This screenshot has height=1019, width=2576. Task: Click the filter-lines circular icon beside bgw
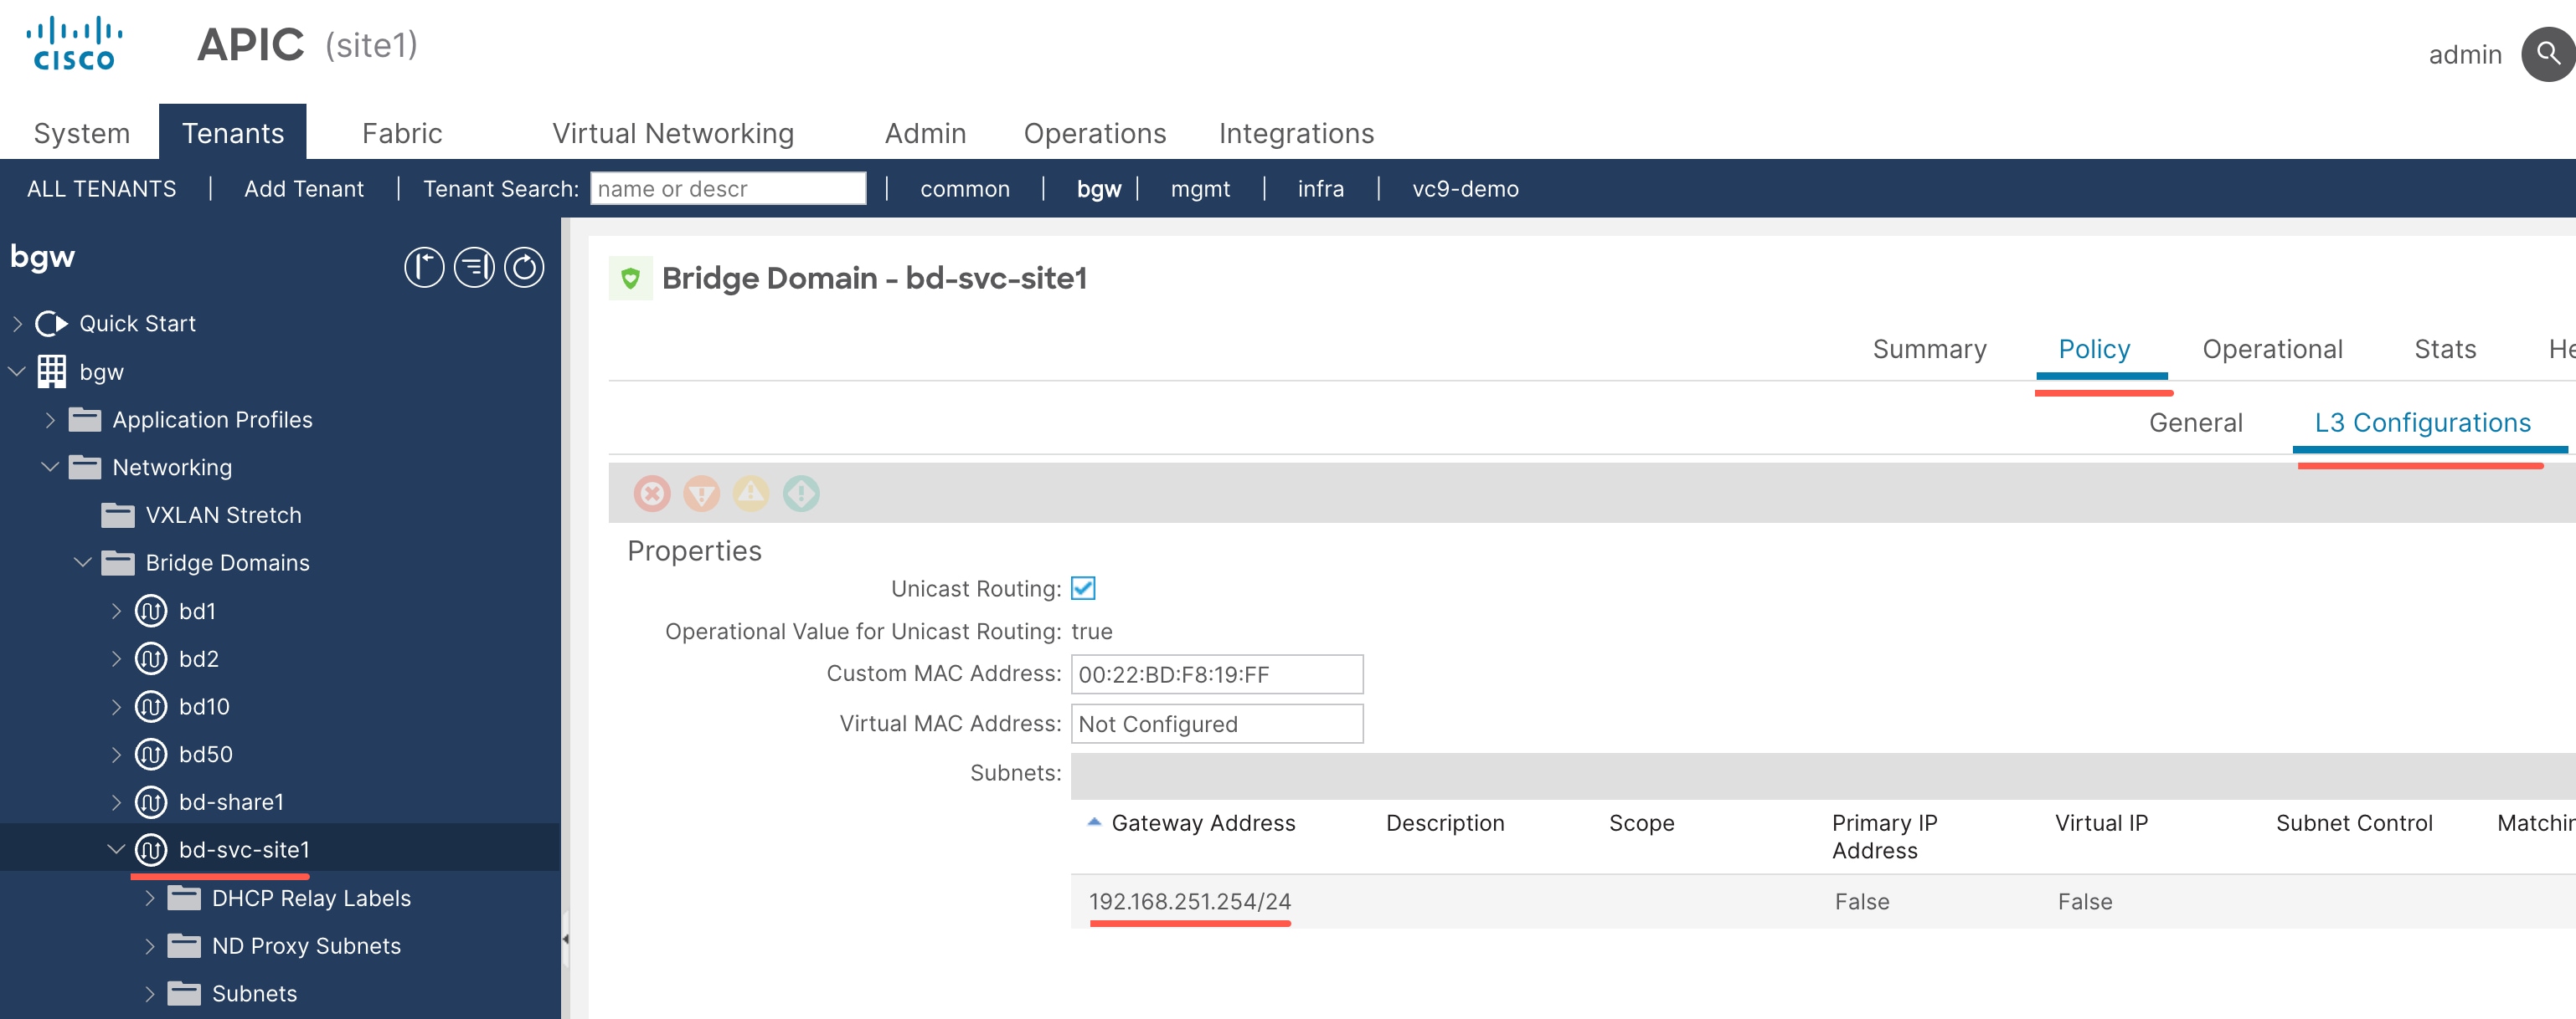point(474,268)
